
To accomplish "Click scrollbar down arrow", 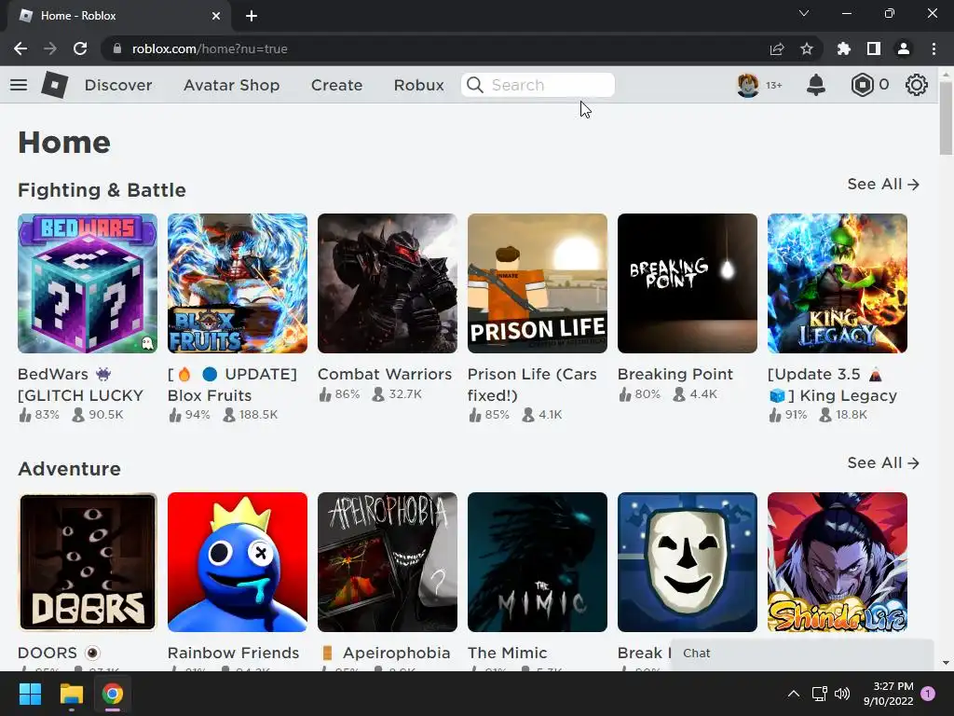I will tap(946, 663).
